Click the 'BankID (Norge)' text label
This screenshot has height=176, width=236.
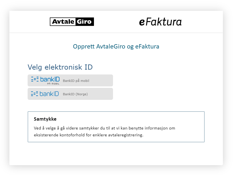click(x=75, y=94)
